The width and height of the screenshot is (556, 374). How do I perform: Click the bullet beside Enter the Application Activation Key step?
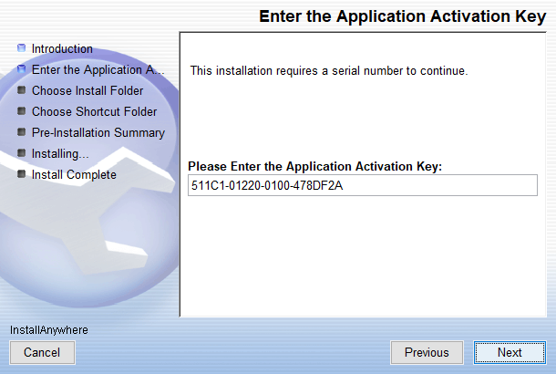click(22, 69)
